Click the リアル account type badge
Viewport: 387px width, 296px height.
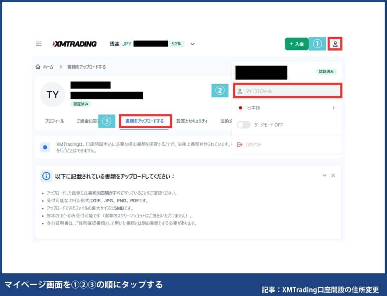[176, 44]
